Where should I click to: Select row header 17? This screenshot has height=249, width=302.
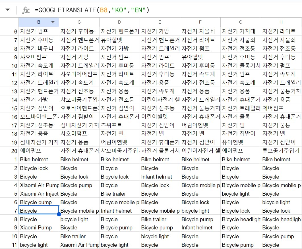click(x=9, y=125)
